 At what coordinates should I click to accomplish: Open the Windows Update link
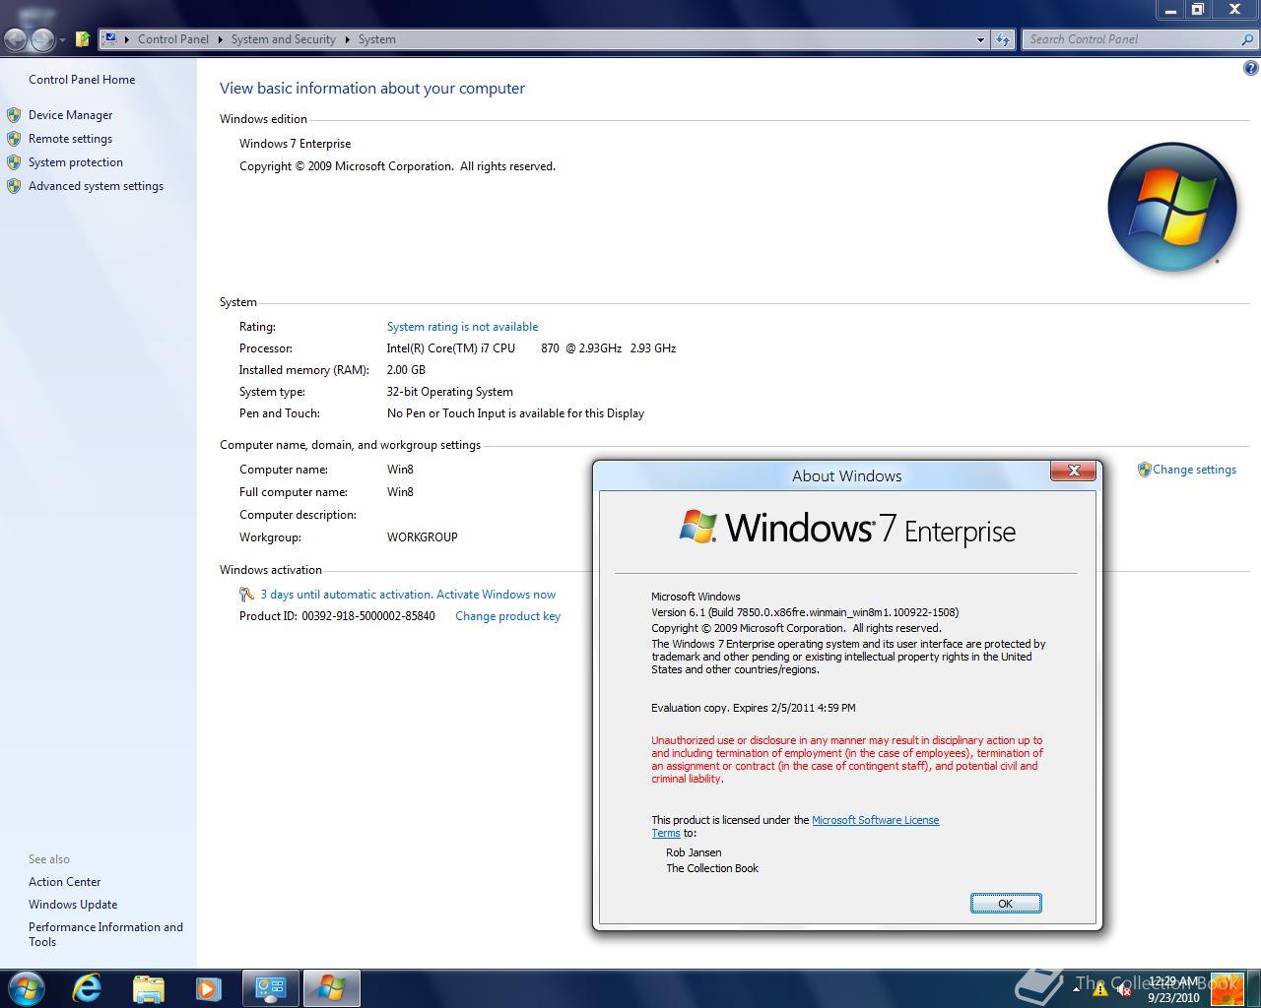[73, 905]
